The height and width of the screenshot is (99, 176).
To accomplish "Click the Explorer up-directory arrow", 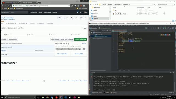I will pyautogui.click(x=97, y=5).
